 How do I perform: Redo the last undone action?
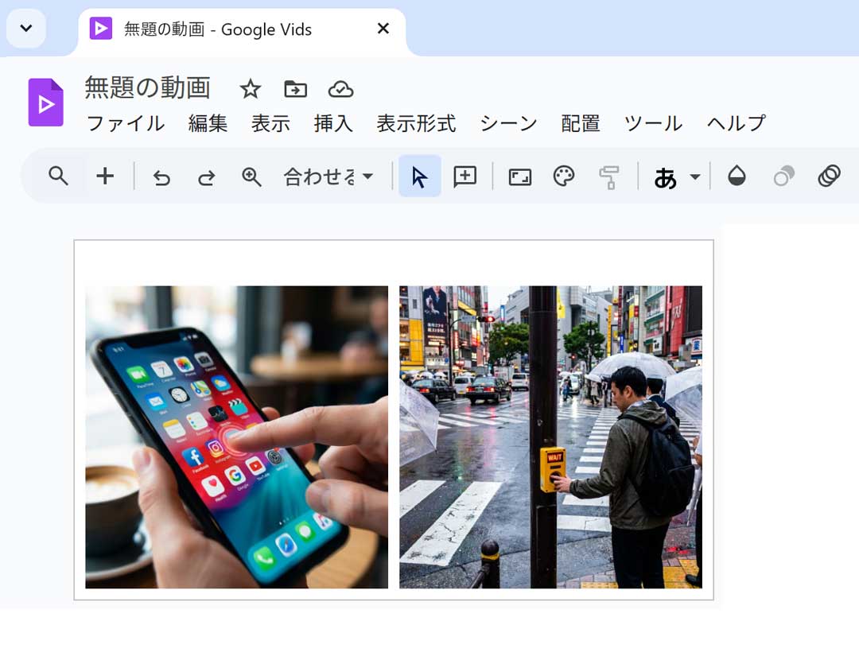pos(207,177)
